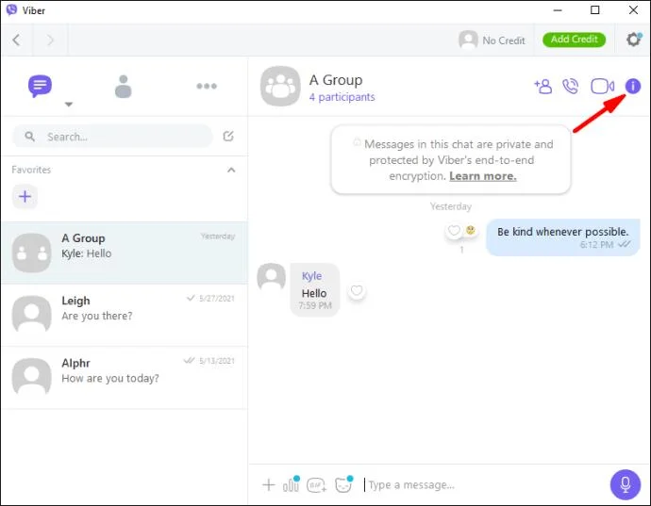Open Viber settings gear
651x506 pixels.
[x=634, y=40]
